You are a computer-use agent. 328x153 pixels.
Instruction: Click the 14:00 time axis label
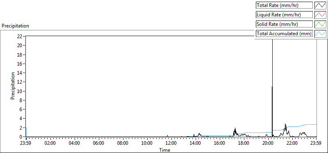(x=196, y=144)
